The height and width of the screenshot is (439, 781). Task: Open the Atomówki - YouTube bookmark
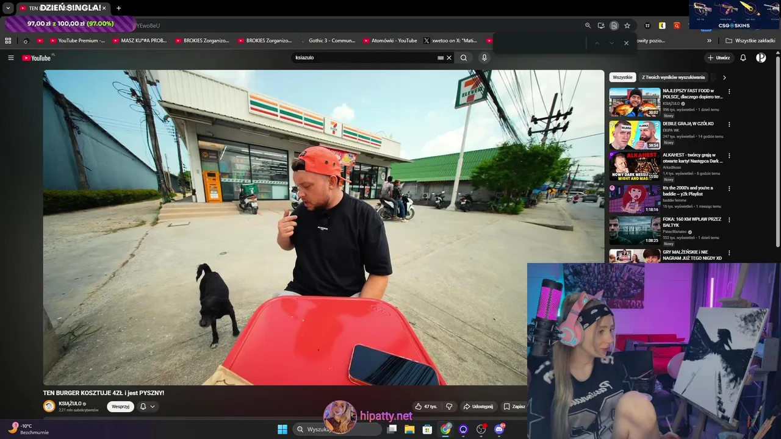390,41
